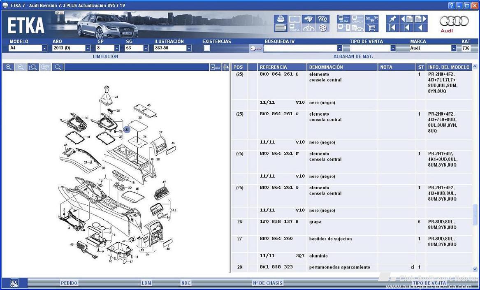Click the NORA toolbar icon
Viewport: 480px width, 290px height.
point(295,28)
